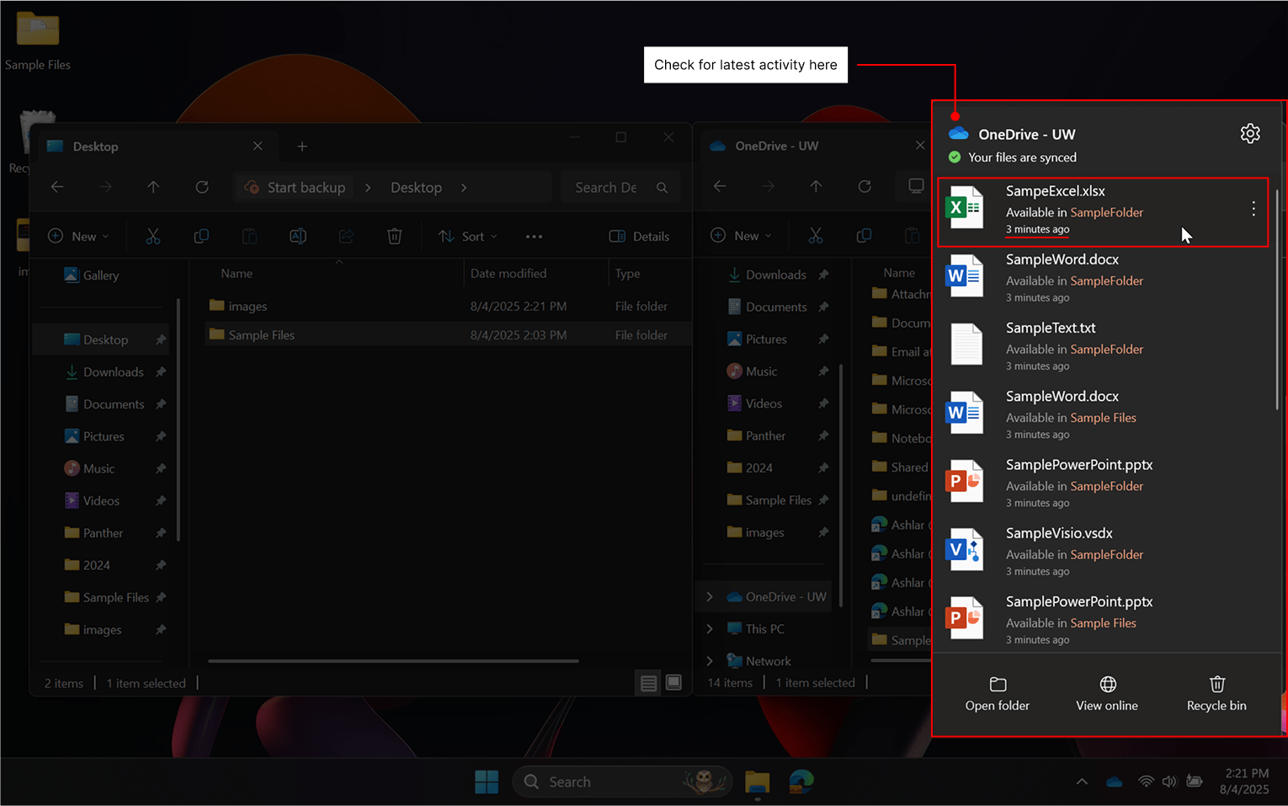
Task: Open the three-dot menu for SampeExcel.xlsx
Action: tap(1253, 211)
